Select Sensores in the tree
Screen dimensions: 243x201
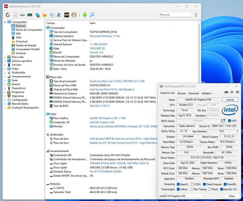tap(21, 53)
